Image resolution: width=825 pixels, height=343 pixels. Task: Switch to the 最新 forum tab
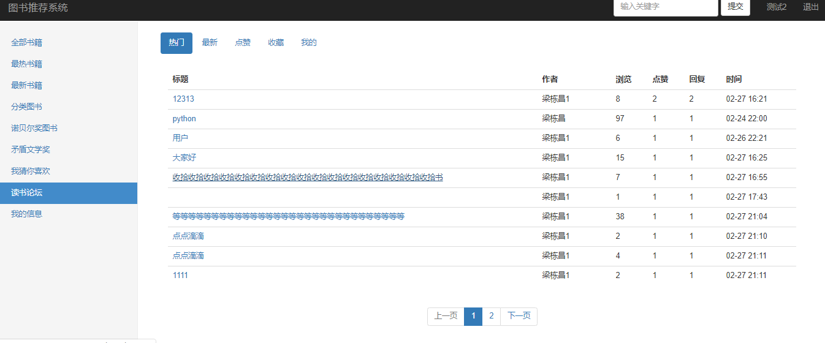210,43
